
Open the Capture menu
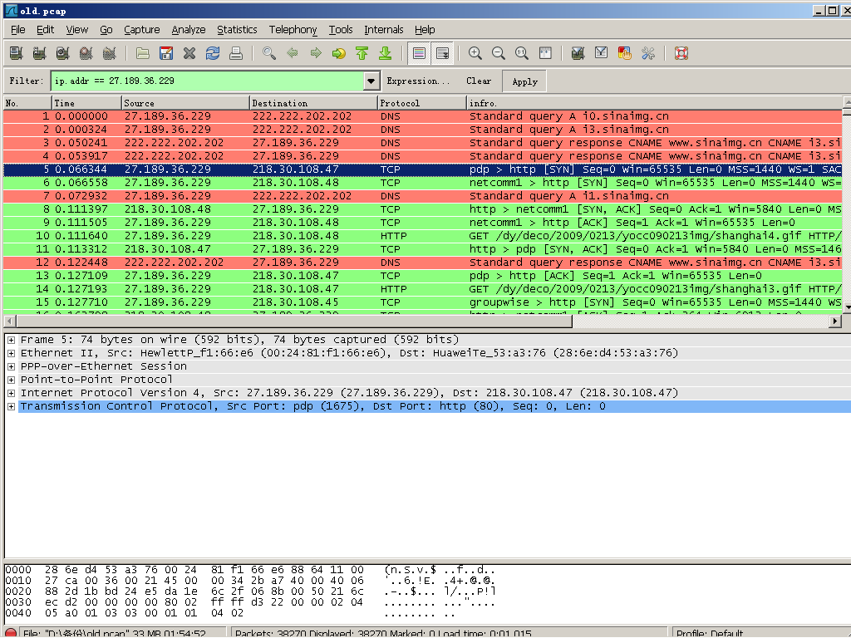[x=141, y=30]
